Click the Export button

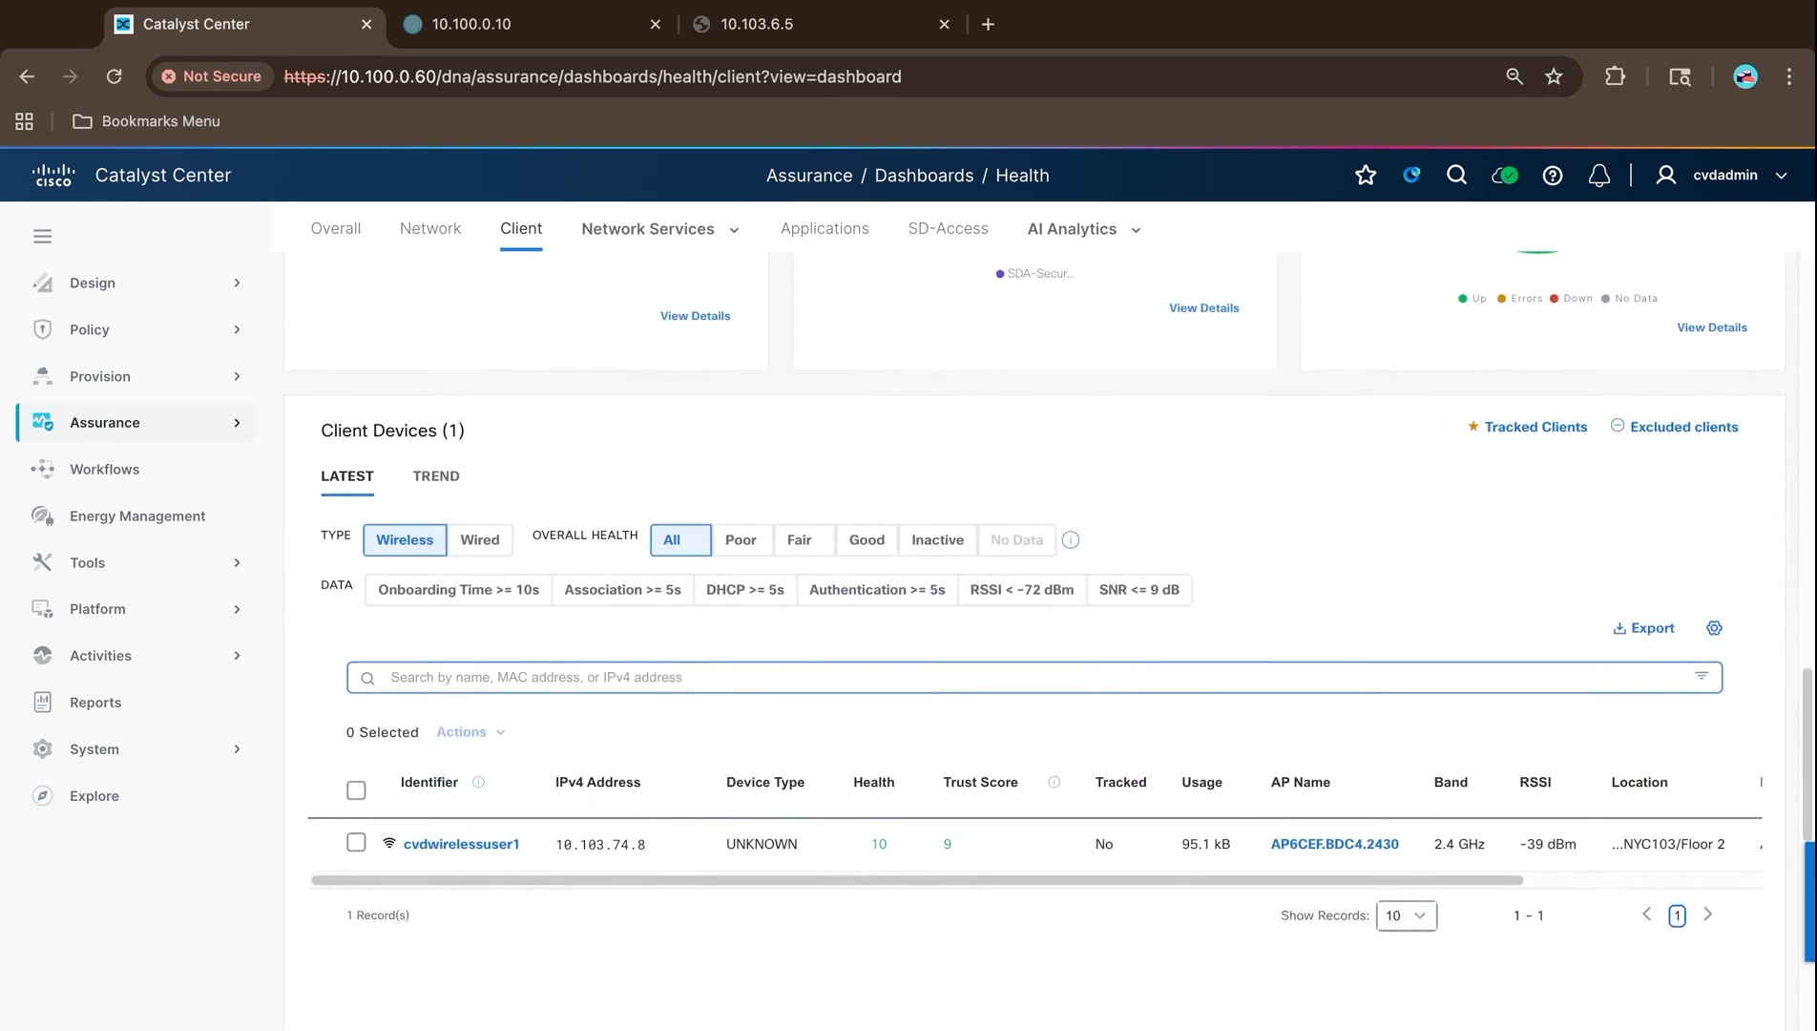tap(1643, 628)
